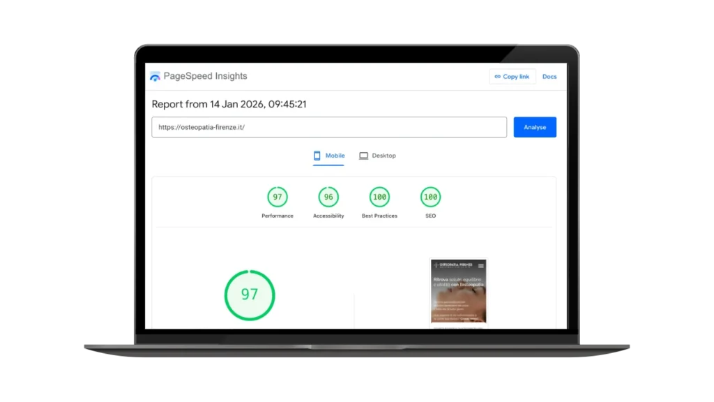
Task: Click the PageSpeed Insights logo icon
Action: (155, 77)
